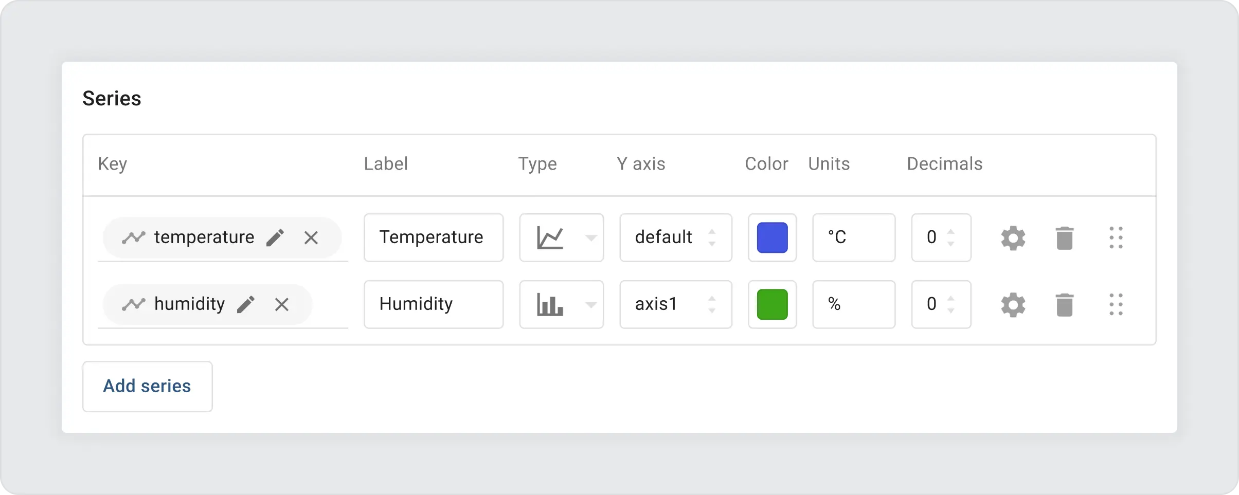This screenshot has width=1239, height=495.
Task: Open the blue color picker for Temperature
Action: (x=771, y=237)
